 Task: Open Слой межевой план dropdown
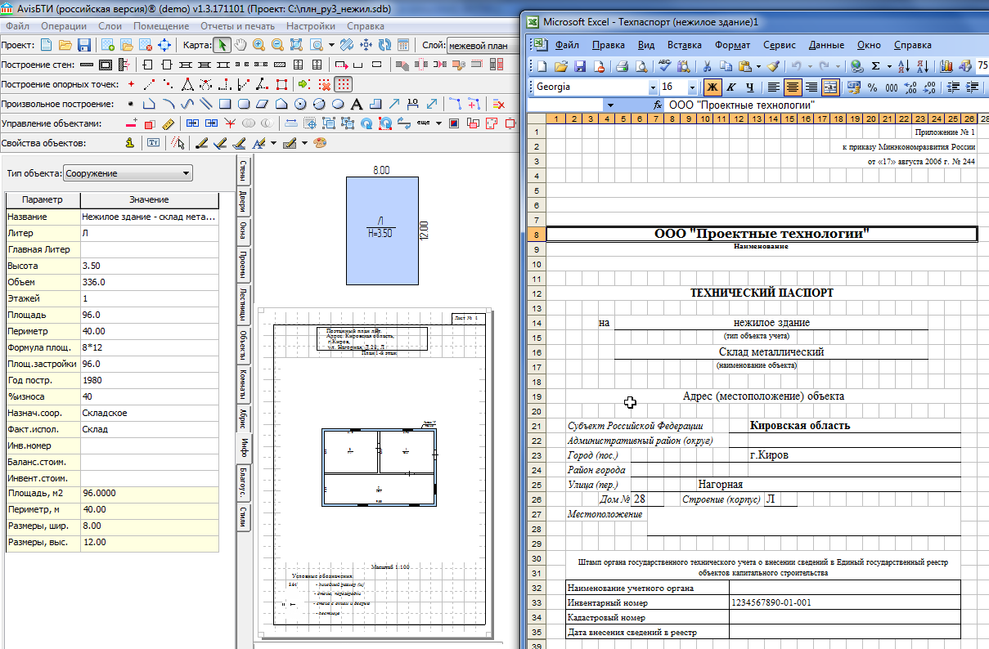click(483, 45)
